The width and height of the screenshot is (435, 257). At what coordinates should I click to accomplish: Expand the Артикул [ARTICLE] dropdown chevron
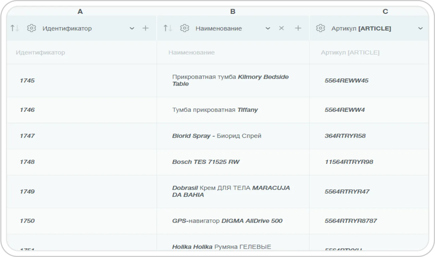point(420,28)
